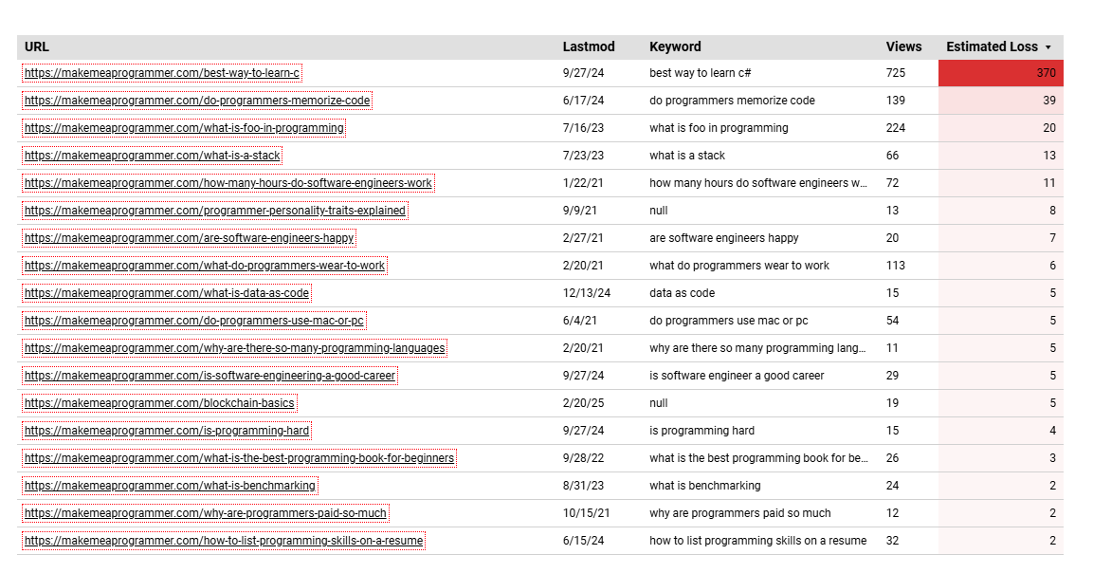The image size is (1093, 573).
Task: Click the why-are-programmers-paid-so-much link
Action: 206,513
